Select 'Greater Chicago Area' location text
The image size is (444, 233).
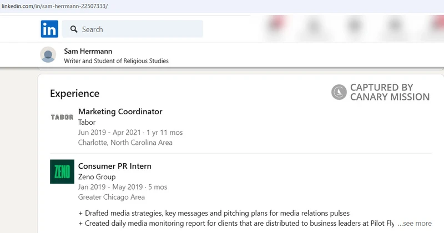tap(112, 197)
